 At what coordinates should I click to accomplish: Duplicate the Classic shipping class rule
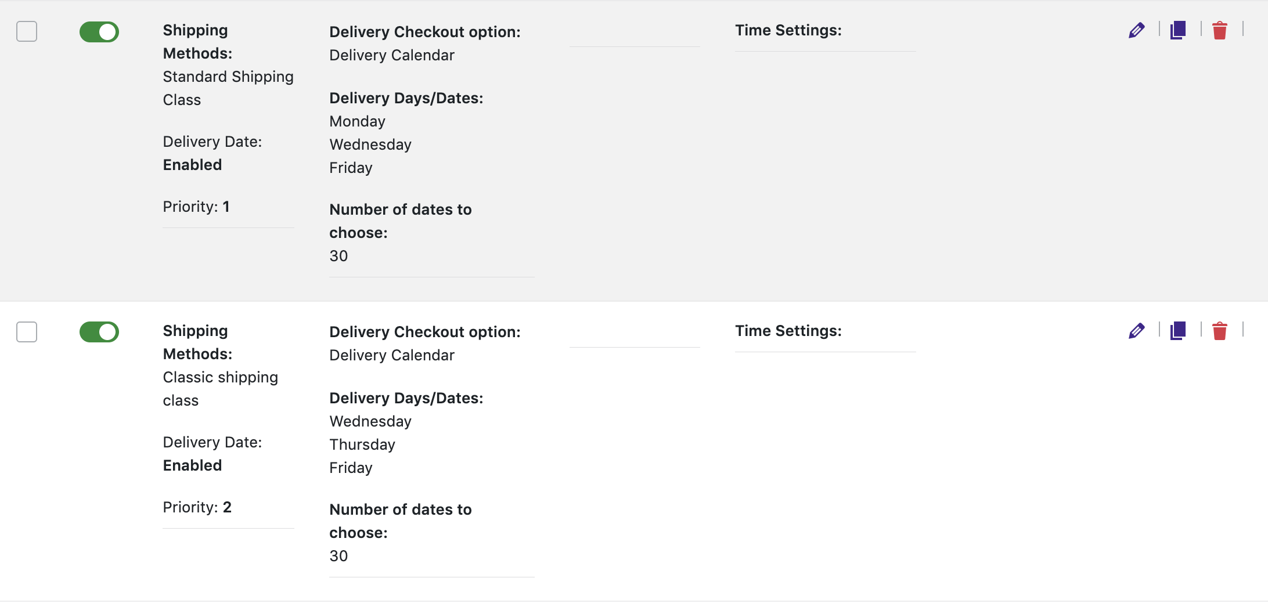[1178, 331]
